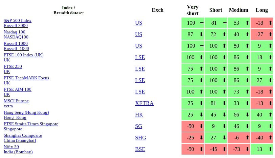Click the XETRA exchange link
The image size is (275, 158).
(144, 103)
